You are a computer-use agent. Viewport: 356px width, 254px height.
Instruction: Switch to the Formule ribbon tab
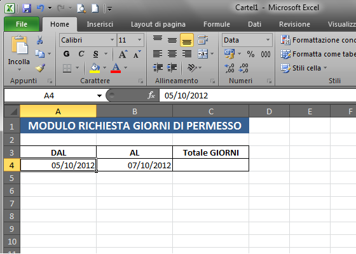(217, 24)
